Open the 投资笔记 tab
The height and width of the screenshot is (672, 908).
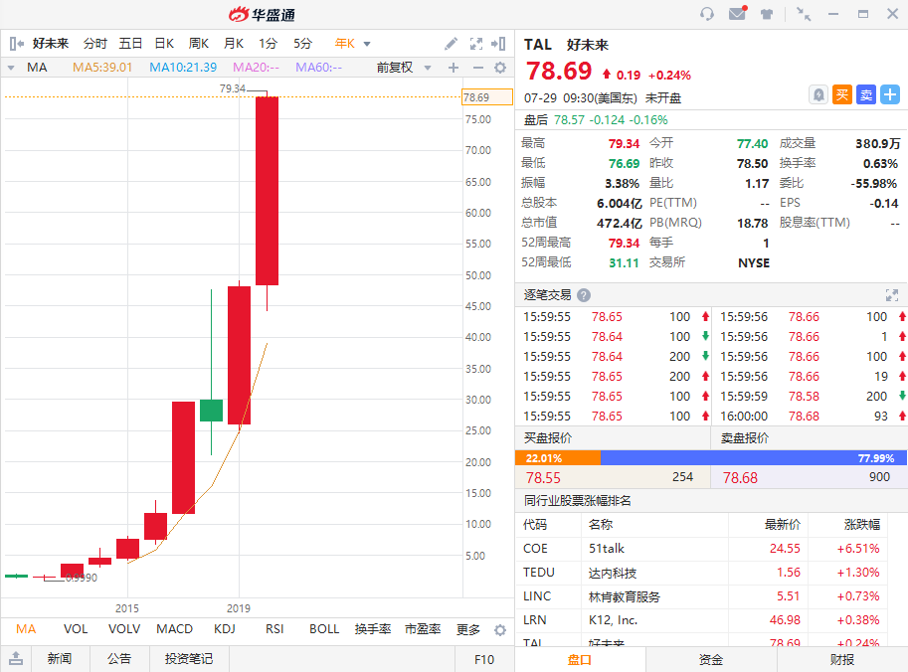(x=189, y=659)
